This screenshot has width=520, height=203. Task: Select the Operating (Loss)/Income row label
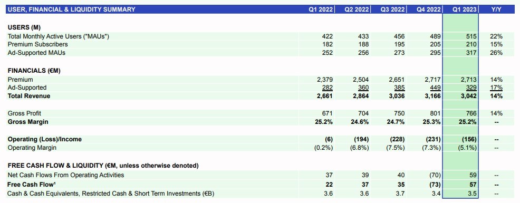coord(45,139)
